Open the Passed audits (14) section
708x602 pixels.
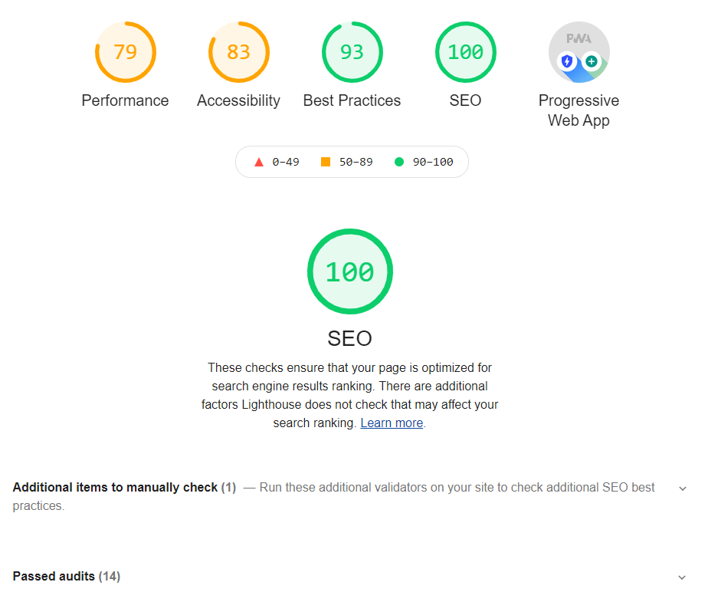point(67,577)
